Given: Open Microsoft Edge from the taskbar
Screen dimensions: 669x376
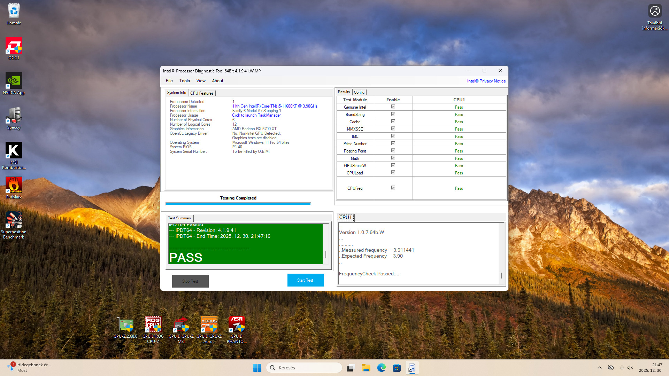Looking at the screenshot, I should (x=381, y=368).
